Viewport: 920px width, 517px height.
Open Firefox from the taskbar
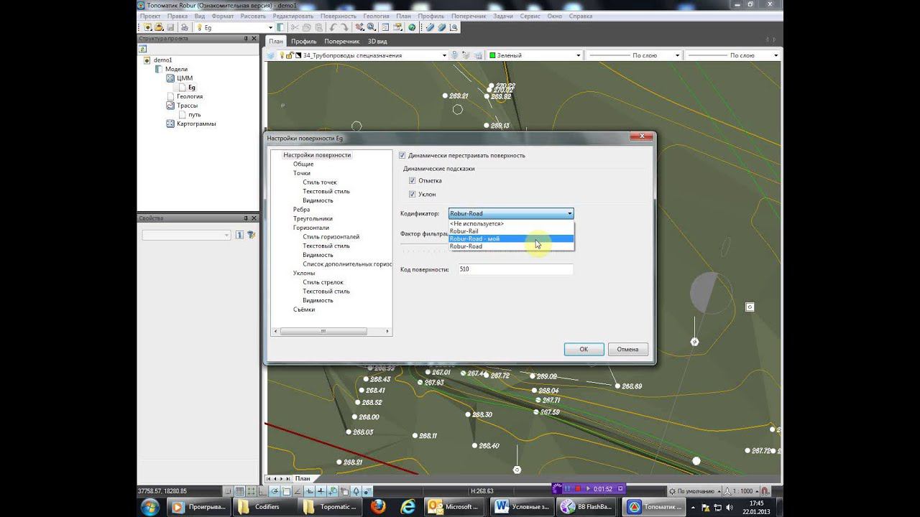pyautogui.click(x=378, y=507)
